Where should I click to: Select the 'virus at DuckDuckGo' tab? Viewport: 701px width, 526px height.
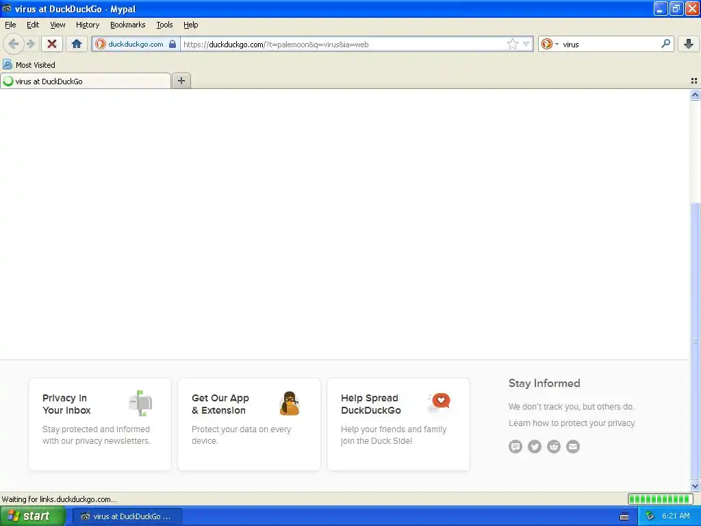click(x=86, y=82)
